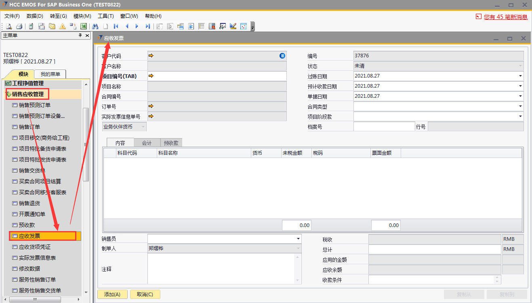Click the binoculars find icon
This screenshot has width=532, height=303.
95,27
